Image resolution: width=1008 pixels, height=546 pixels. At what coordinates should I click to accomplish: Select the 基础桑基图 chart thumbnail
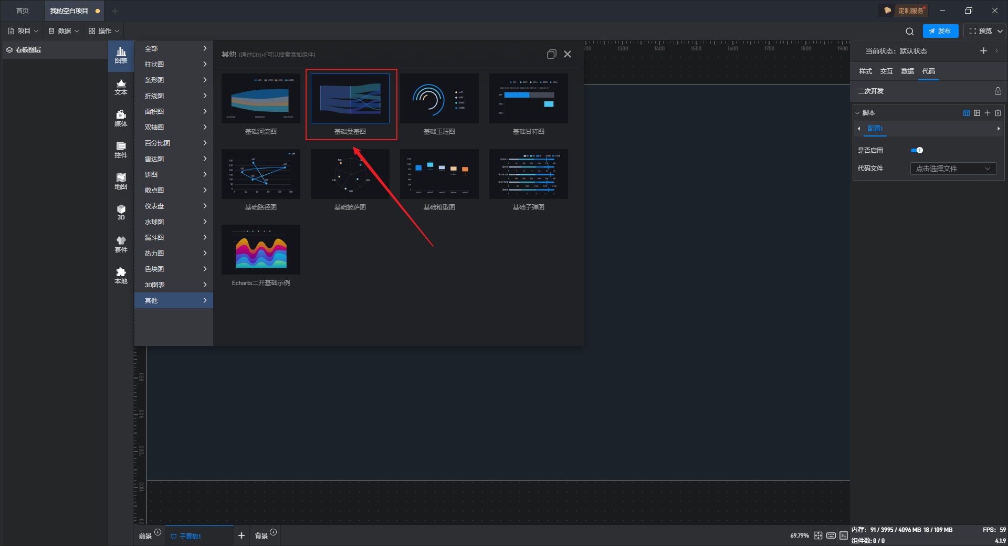(350, 99)
